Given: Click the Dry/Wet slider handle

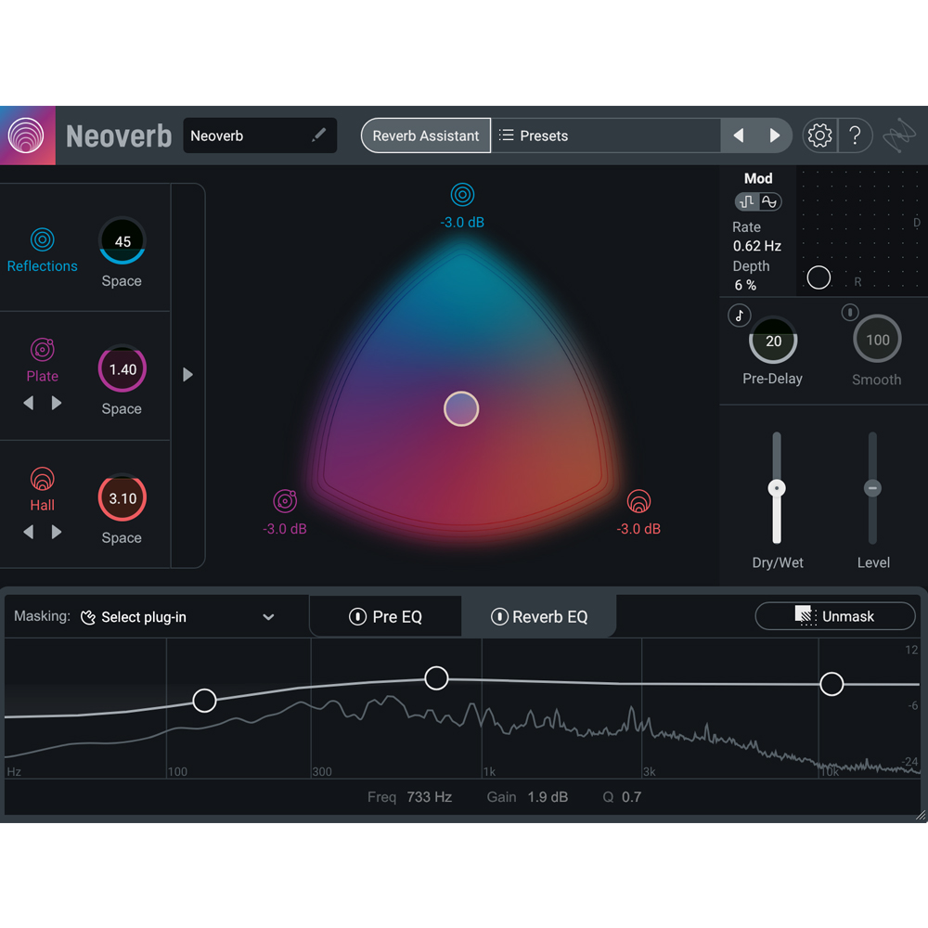Looking at the screenshot, I should pos(777,488).
